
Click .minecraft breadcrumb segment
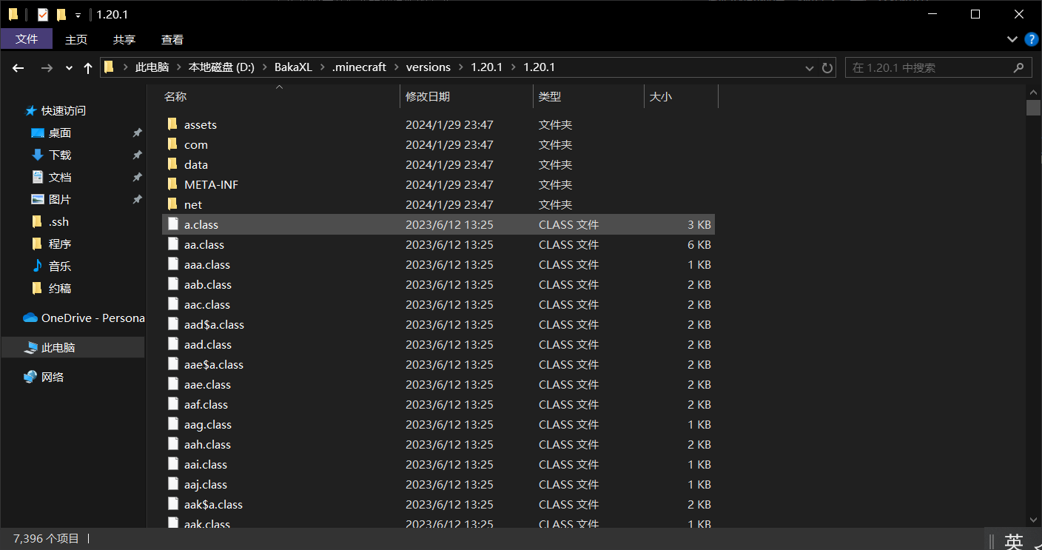point(359,67)
